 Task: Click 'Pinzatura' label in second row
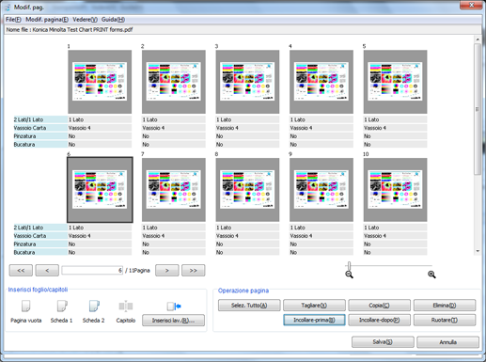pyautogui.click(x=40, y=244)
